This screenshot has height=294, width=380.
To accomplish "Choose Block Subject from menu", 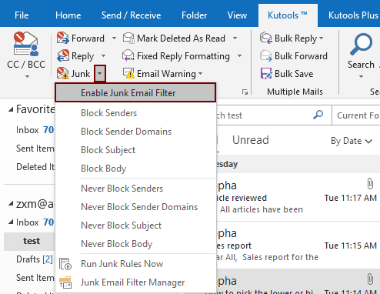I will (x=135, y=150).
